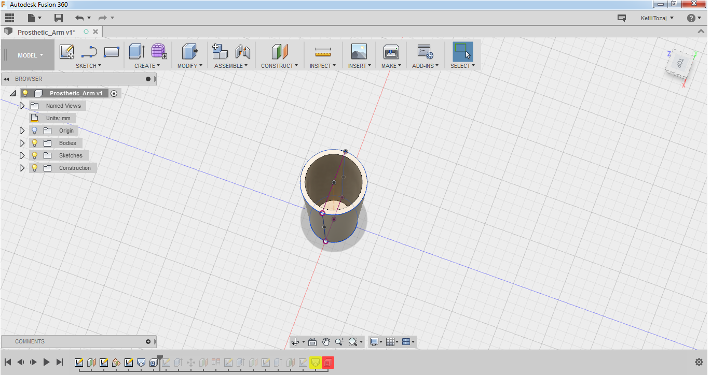Open the ASSEMBLE menu
This screenshot has height=375, width=711.
[x=231, y=66]
